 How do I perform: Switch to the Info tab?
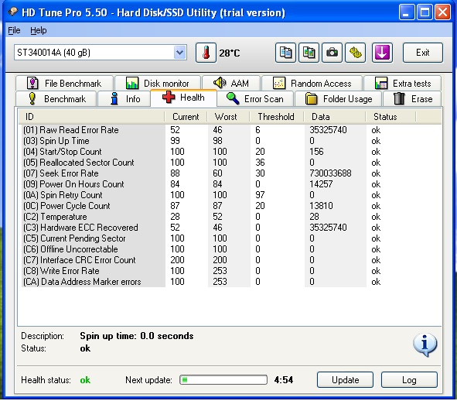click(124, 98)
